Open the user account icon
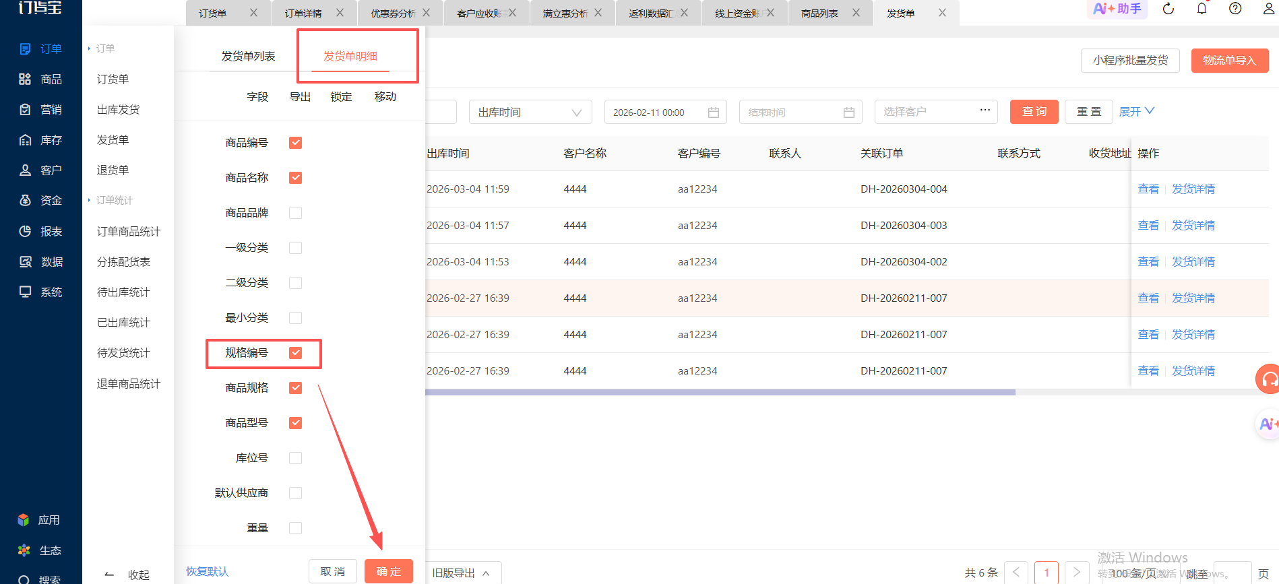 tap(1268, 9)
